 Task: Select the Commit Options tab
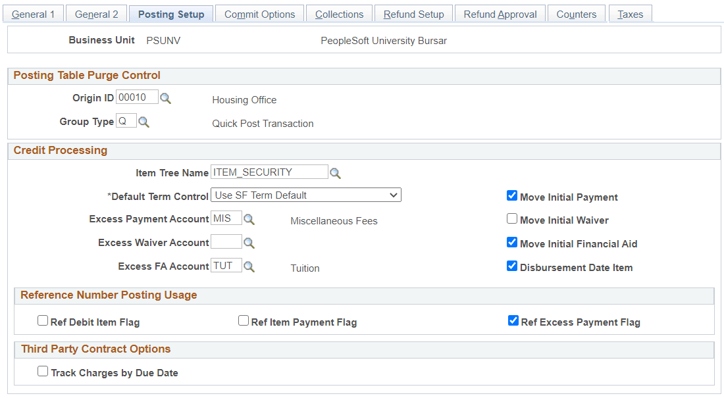coord(259,13)
